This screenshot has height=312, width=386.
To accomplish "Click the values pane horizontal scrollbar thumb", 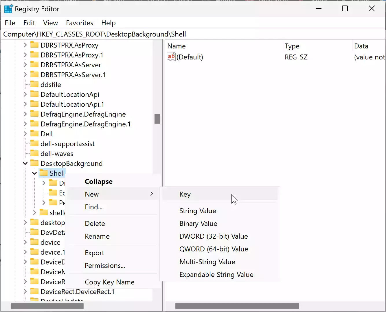I will (237, 306).
